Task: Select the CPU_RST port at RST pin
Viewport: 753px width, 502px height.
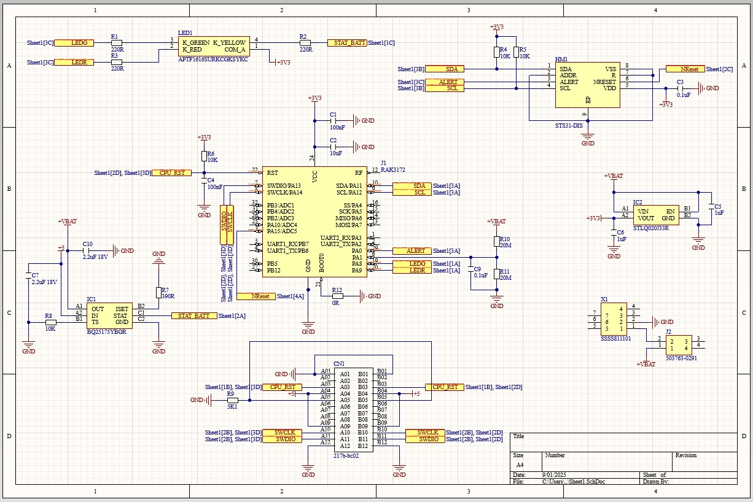Action: tap(171, 173)
